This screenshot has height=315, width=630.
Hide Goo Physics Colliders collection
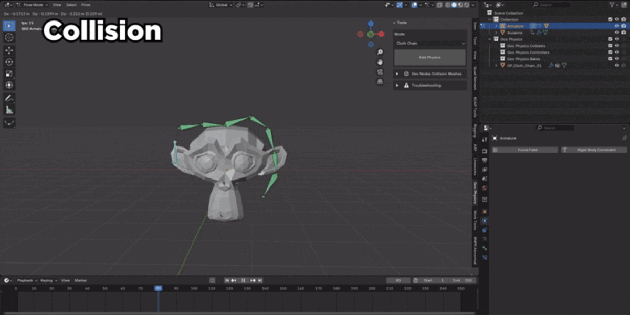(x=617, y=46)
